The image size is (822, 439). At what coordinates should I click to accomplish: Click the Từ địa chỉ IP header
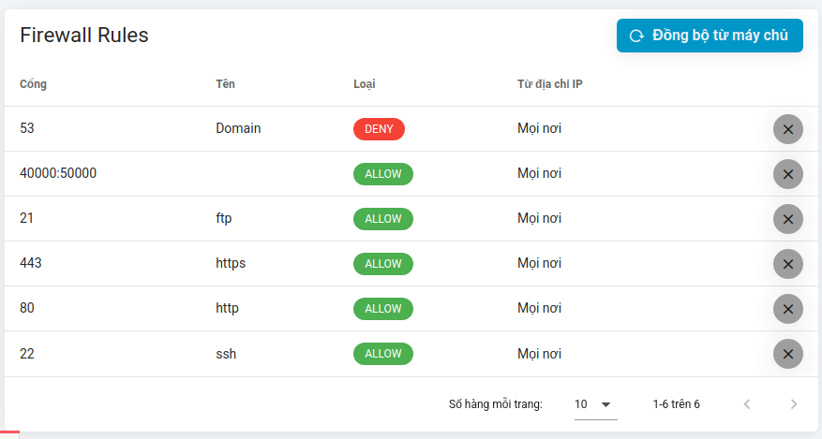pyautogui.click(x=550, y=84)
